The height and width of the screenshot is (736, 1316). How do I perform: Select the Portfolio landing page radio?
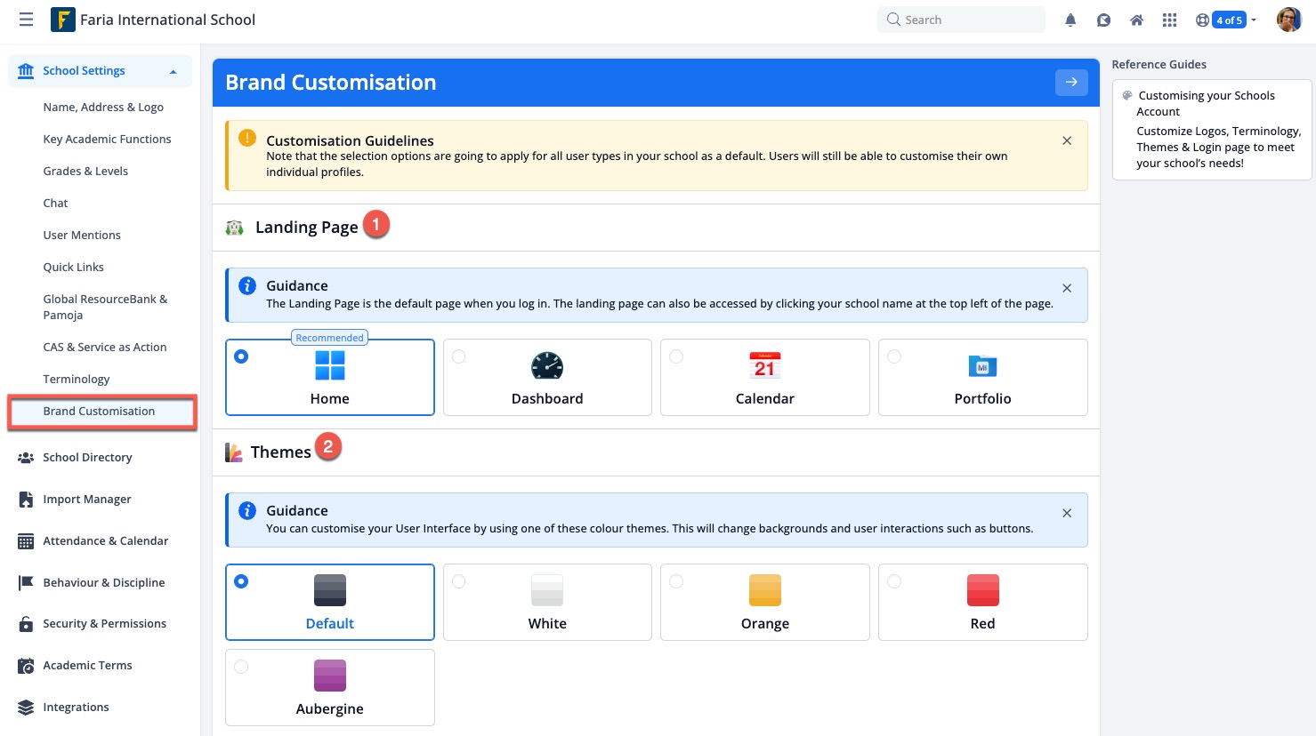coord(894,356)
